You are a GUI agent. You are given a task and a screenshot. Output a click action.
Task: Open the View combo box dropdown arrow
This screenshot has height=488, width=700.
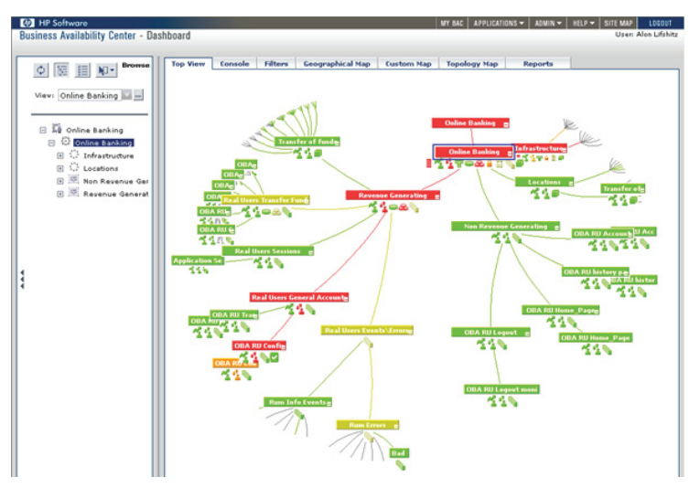tap(127, 95)
